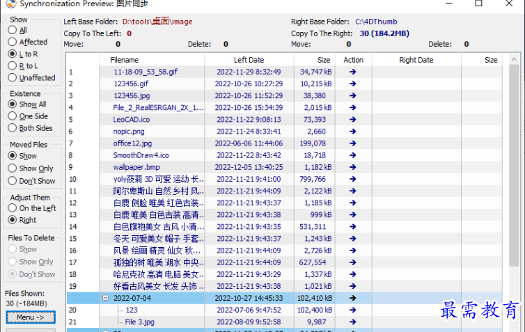Sort by the Left Date column header
Image resolution: width=525 pixels, height=332 pixels.
[x=249, y=60]
